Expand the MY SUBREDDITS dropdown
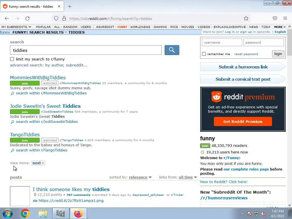292x219 pixels. [x=16, y=27]
